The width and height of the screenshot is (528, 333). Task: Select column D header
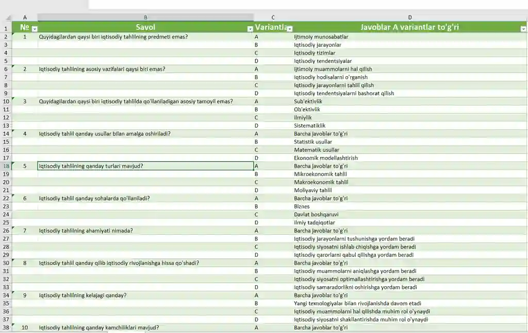point(410,17)
